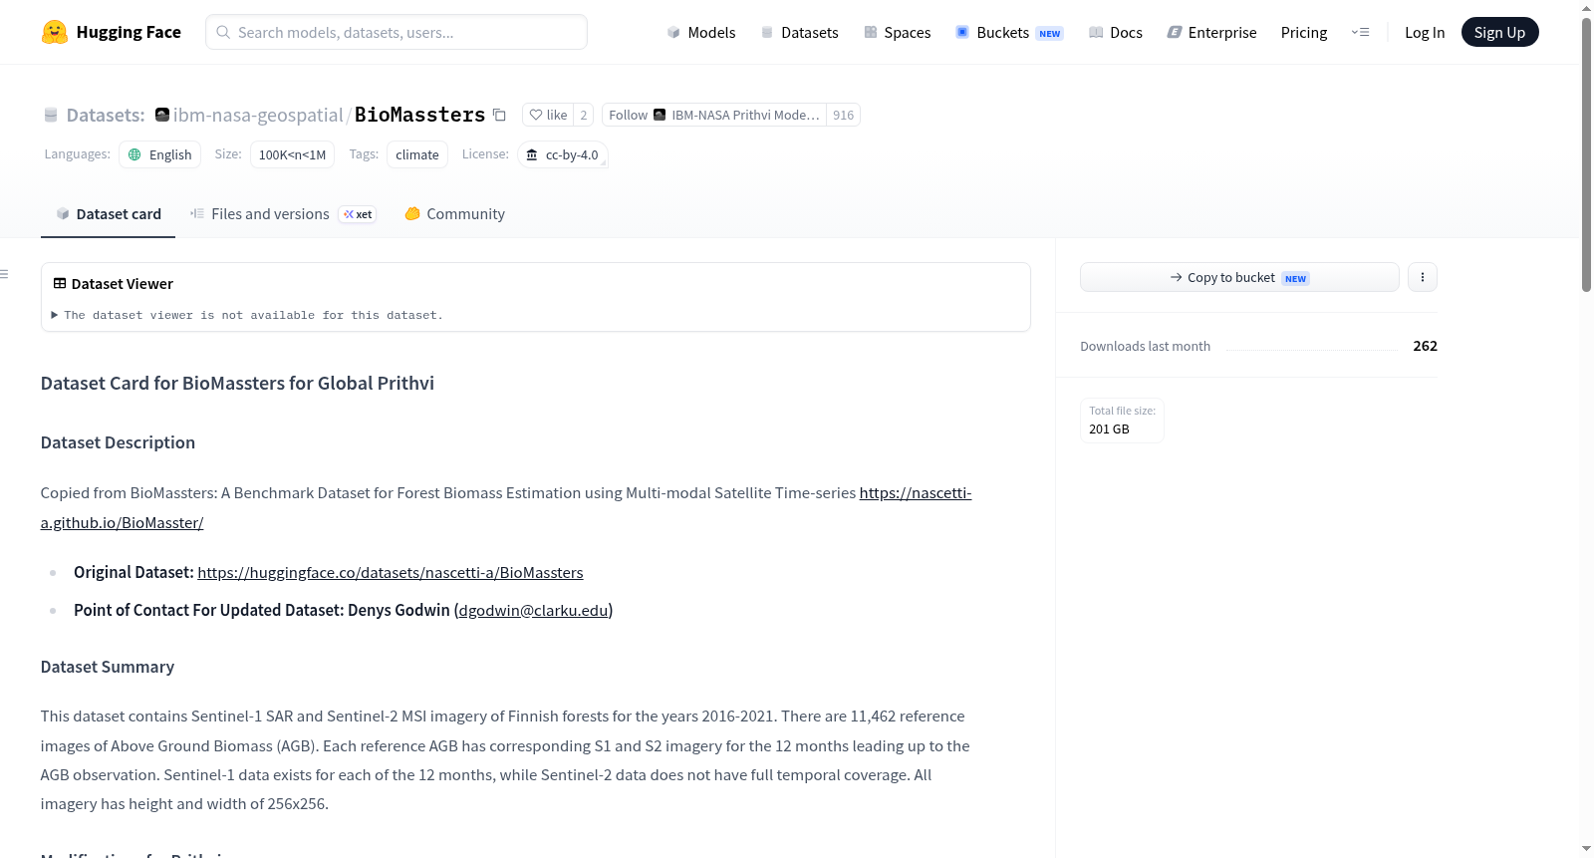Click the search magnifier icon
The image size is (1594, 858).
(x=223, y=32)
